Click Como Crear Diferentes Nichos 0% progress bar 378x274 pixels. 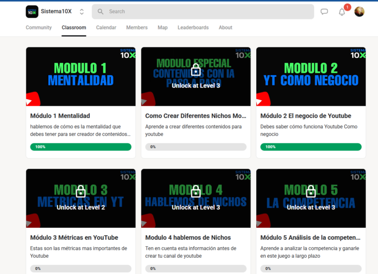coord(196,147)
